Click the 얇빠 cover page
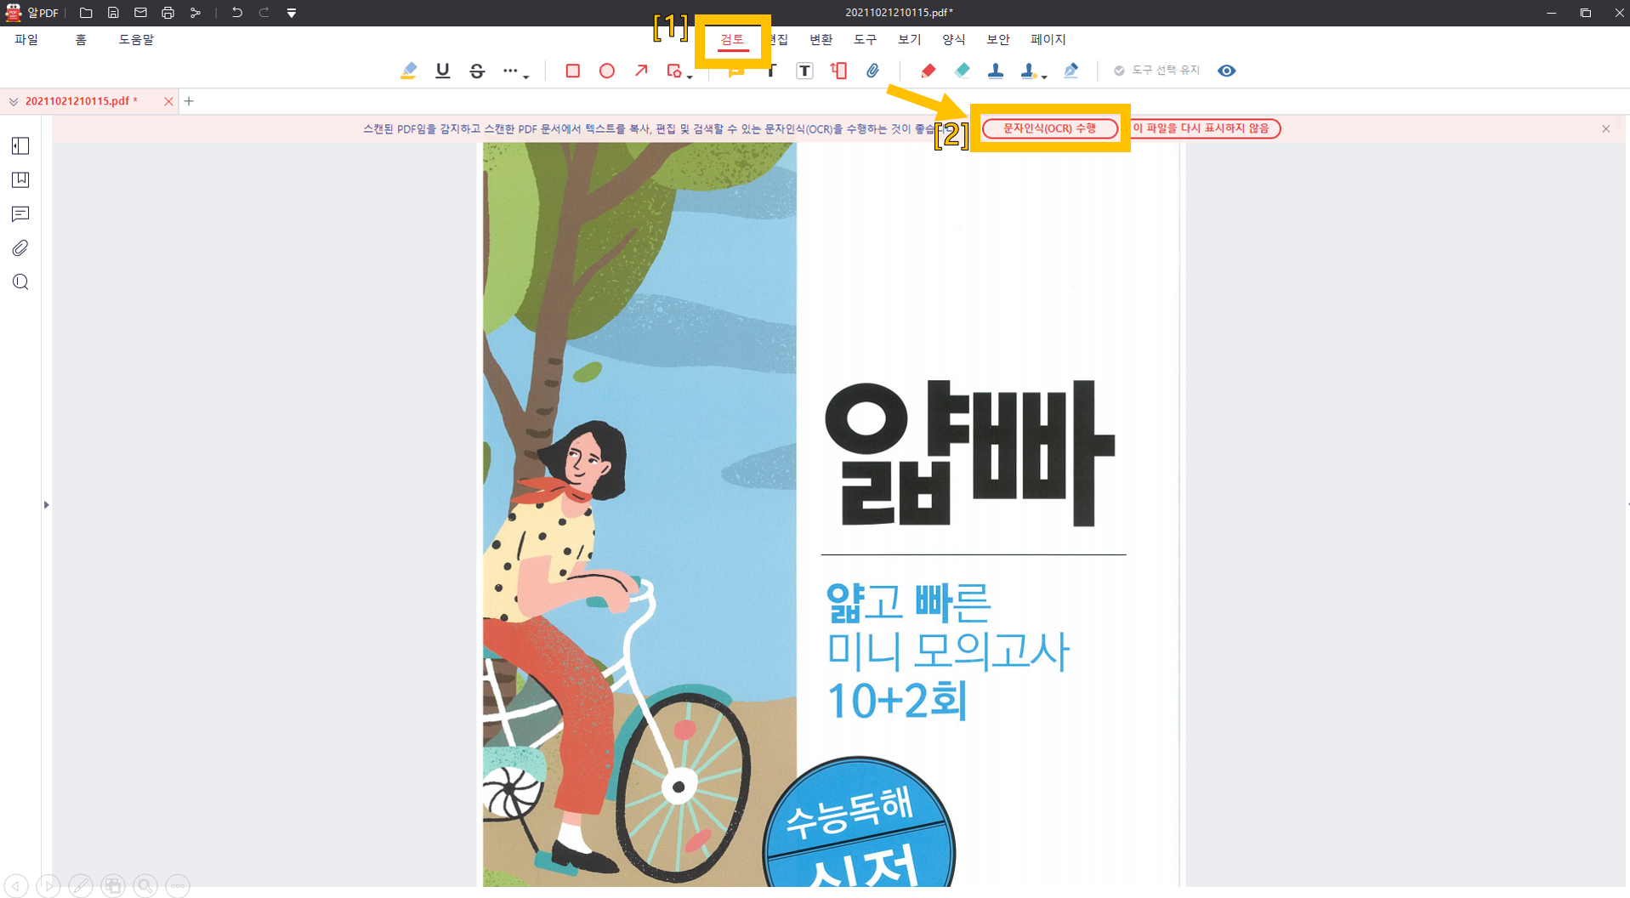The width and height of the screenshot is (1630, 898). click(831, 514)
